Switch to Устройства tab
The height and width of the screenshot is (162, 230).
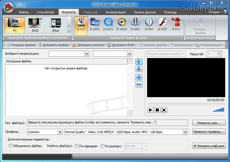coord(45,12)
